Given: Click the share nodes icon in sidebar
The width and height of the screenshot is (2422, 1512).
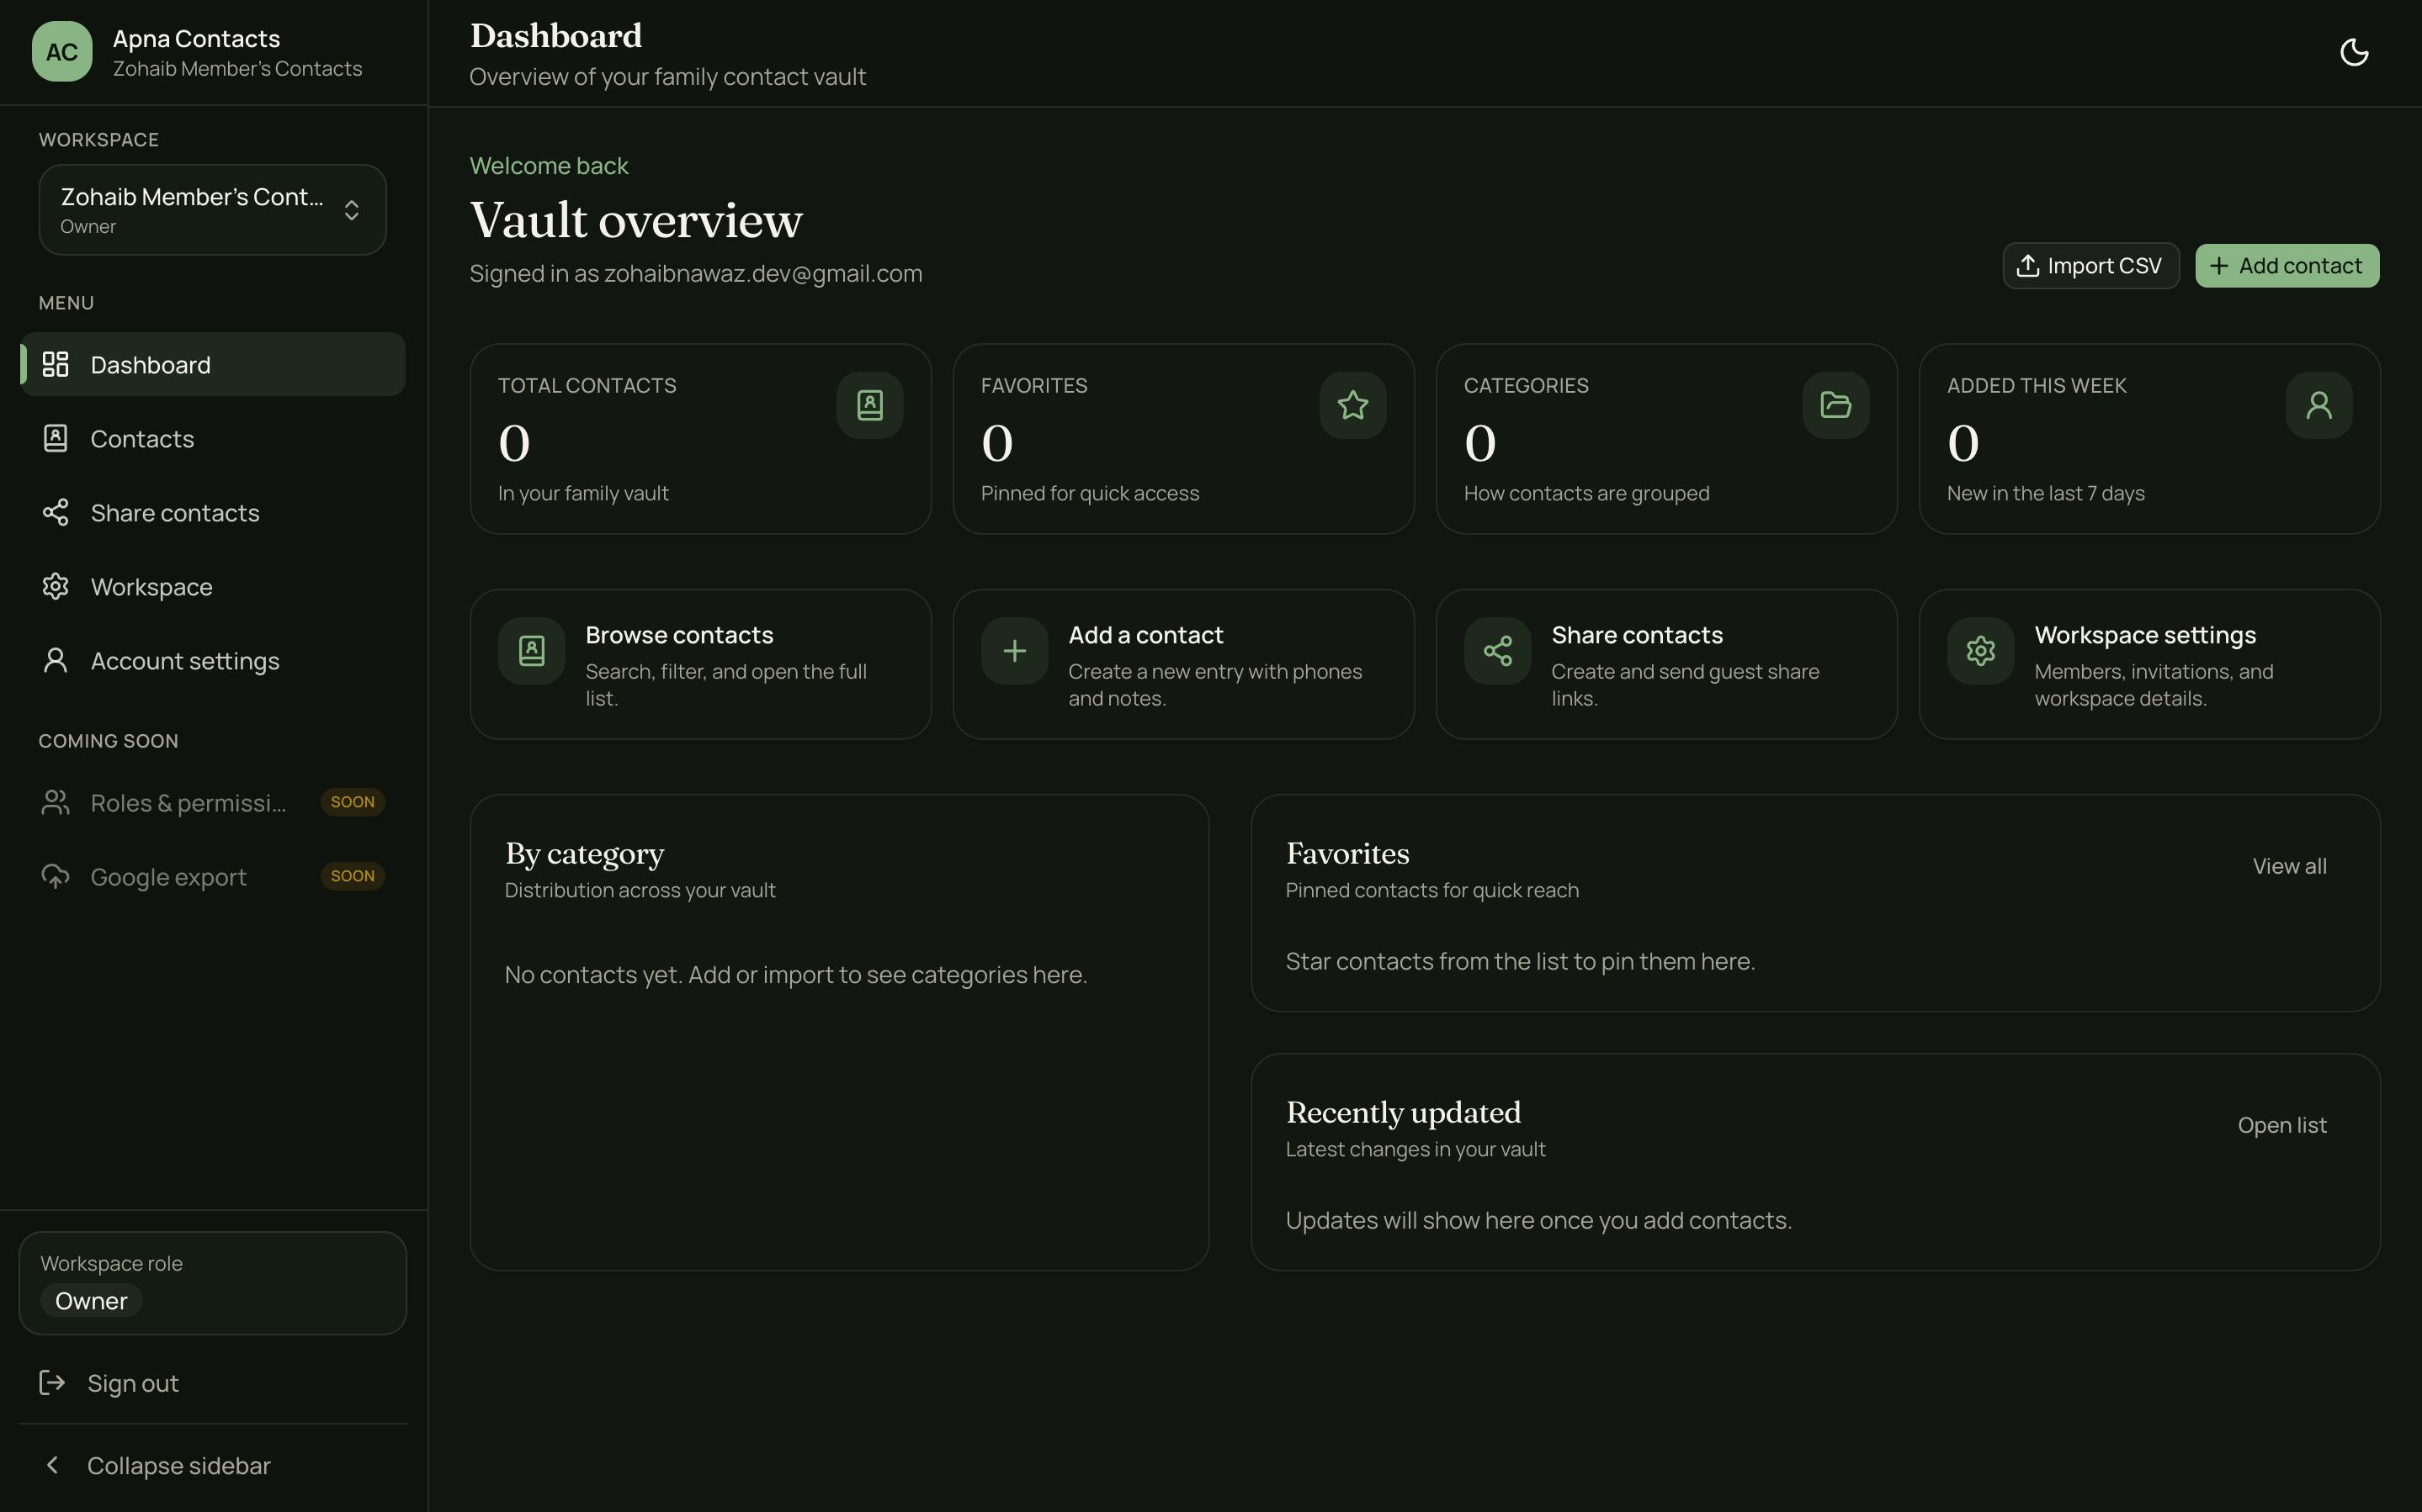Looking at the screenshot, I should [56, 512].
